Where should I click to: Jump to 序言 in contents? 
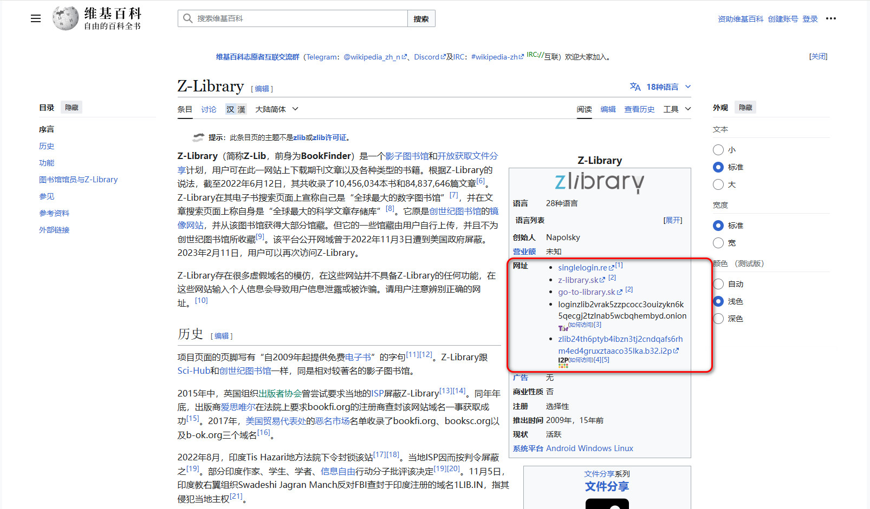point(47,129)
